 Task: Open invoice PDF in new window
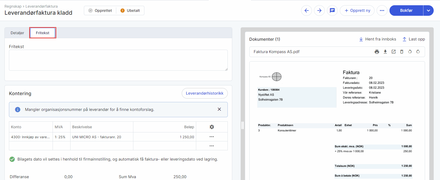[x=393, y=52]
